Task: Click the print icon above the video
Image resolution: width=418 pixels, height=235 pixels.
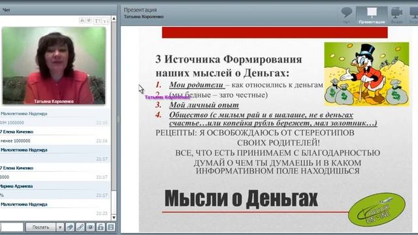Action: click(x=82, y=20)
